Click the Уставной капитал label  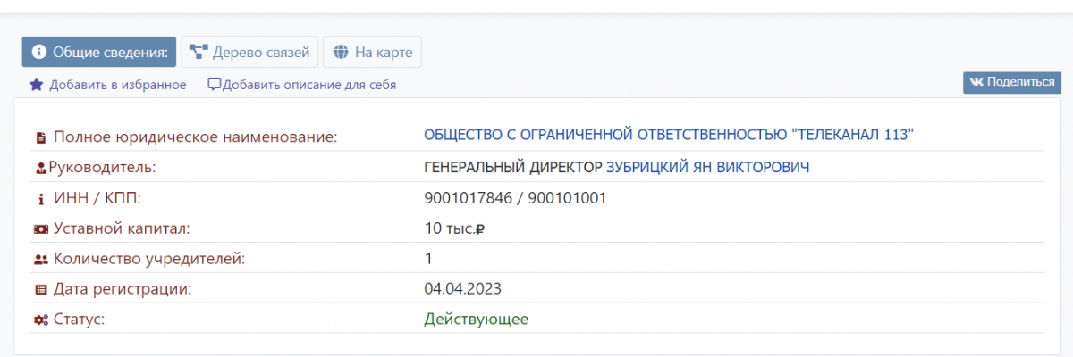(x=122, y=228)
